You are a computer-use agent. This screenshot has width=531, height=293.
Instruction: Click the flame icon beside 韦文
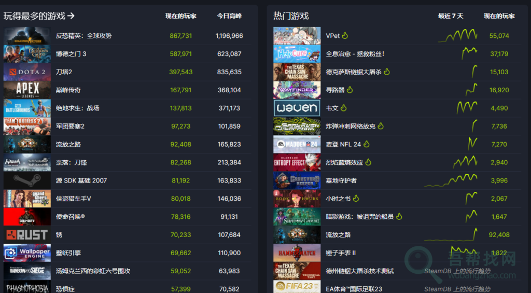tap(344, 108)
